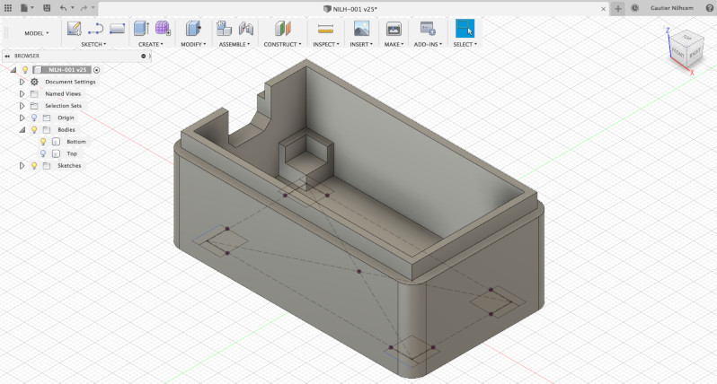Open the data panel grid icon

(8, 8)
